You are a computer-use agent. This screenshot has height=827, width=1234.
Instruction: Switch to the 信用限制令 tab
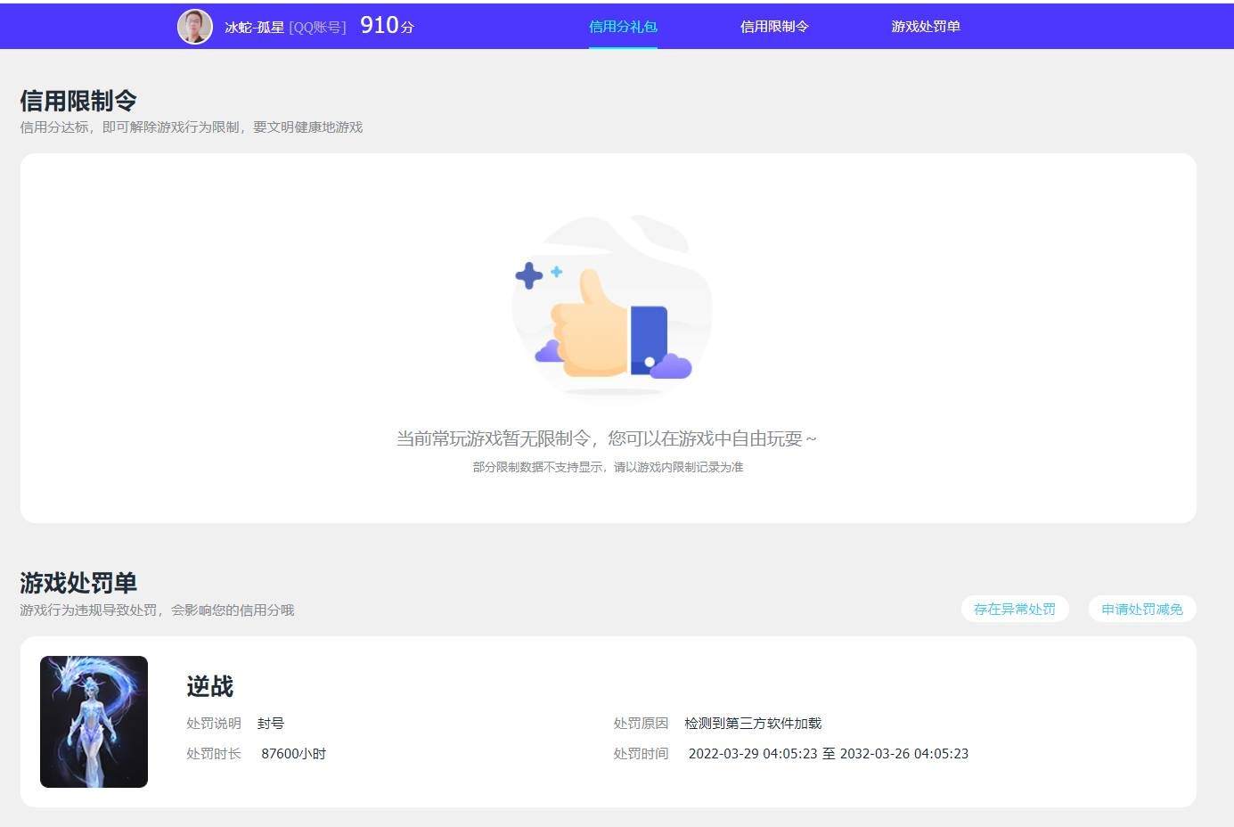click(774, 27)
